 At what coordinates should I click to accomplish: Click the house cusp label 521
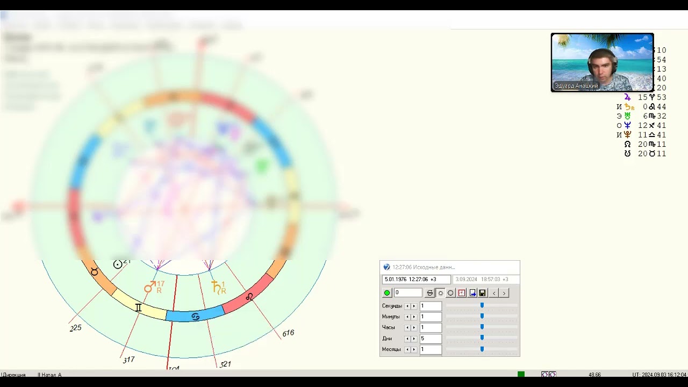(225, 364)
